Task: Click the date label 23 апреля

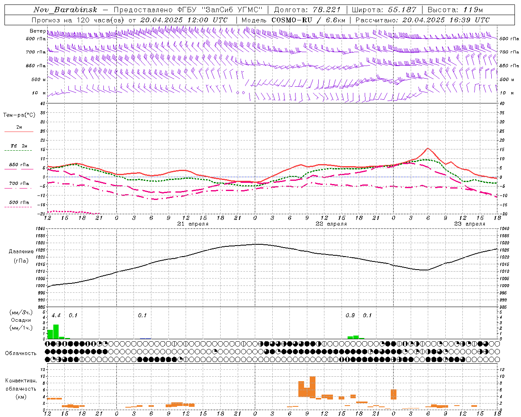Action: coord(469,224)
